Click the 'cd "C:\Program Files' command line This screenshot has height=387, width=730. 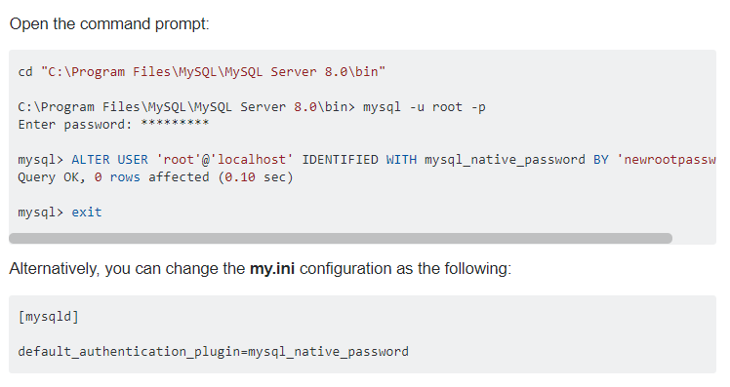tap(202, 71)
